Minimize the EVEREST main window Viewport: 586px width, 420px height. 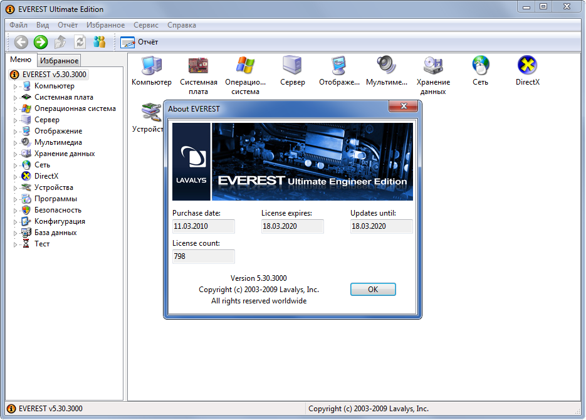[x=526, y=7]
